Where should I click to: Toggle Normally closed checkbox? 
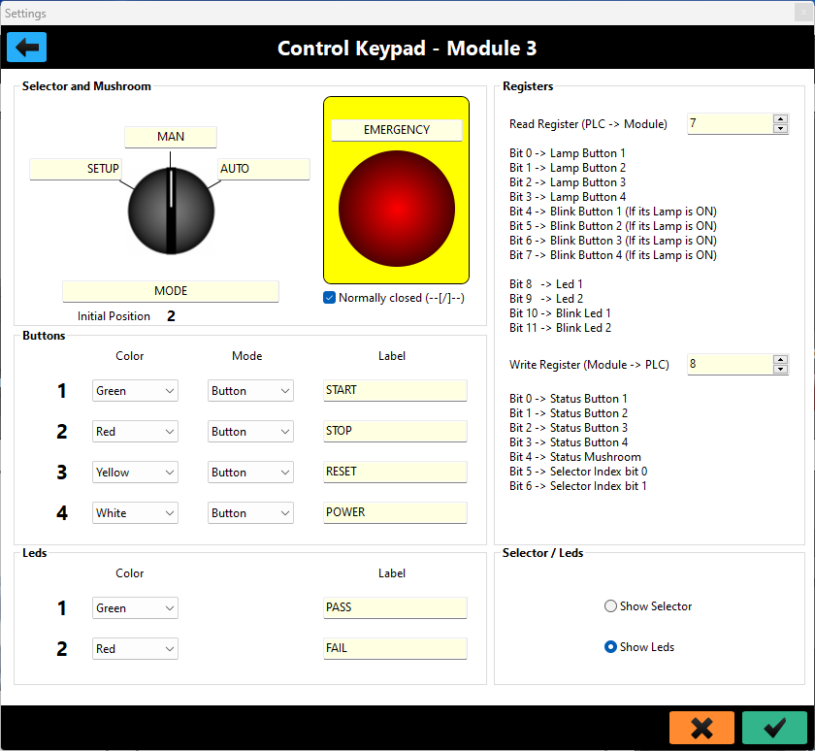pyautogui.click(x=329, y=297)
